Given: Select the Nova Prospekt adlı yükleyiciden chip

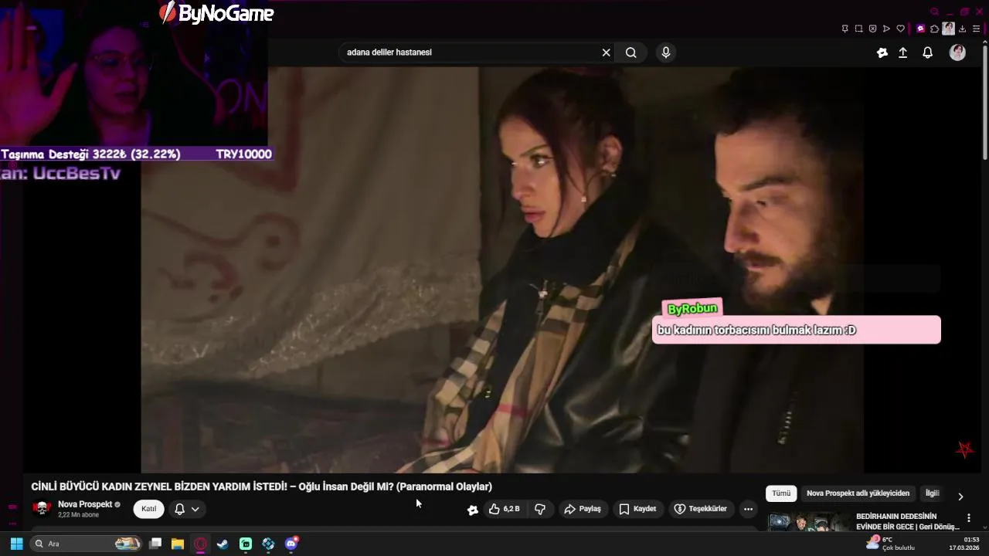Looking at the screenshot, I should coord(858,493).
